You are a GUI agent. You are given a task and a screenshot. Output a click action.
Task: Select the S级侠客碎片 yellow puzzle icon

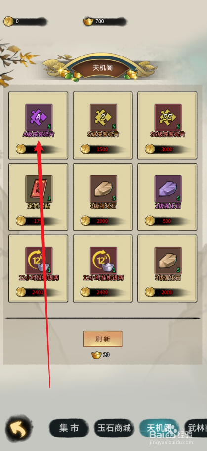click(x=104, y=117)
